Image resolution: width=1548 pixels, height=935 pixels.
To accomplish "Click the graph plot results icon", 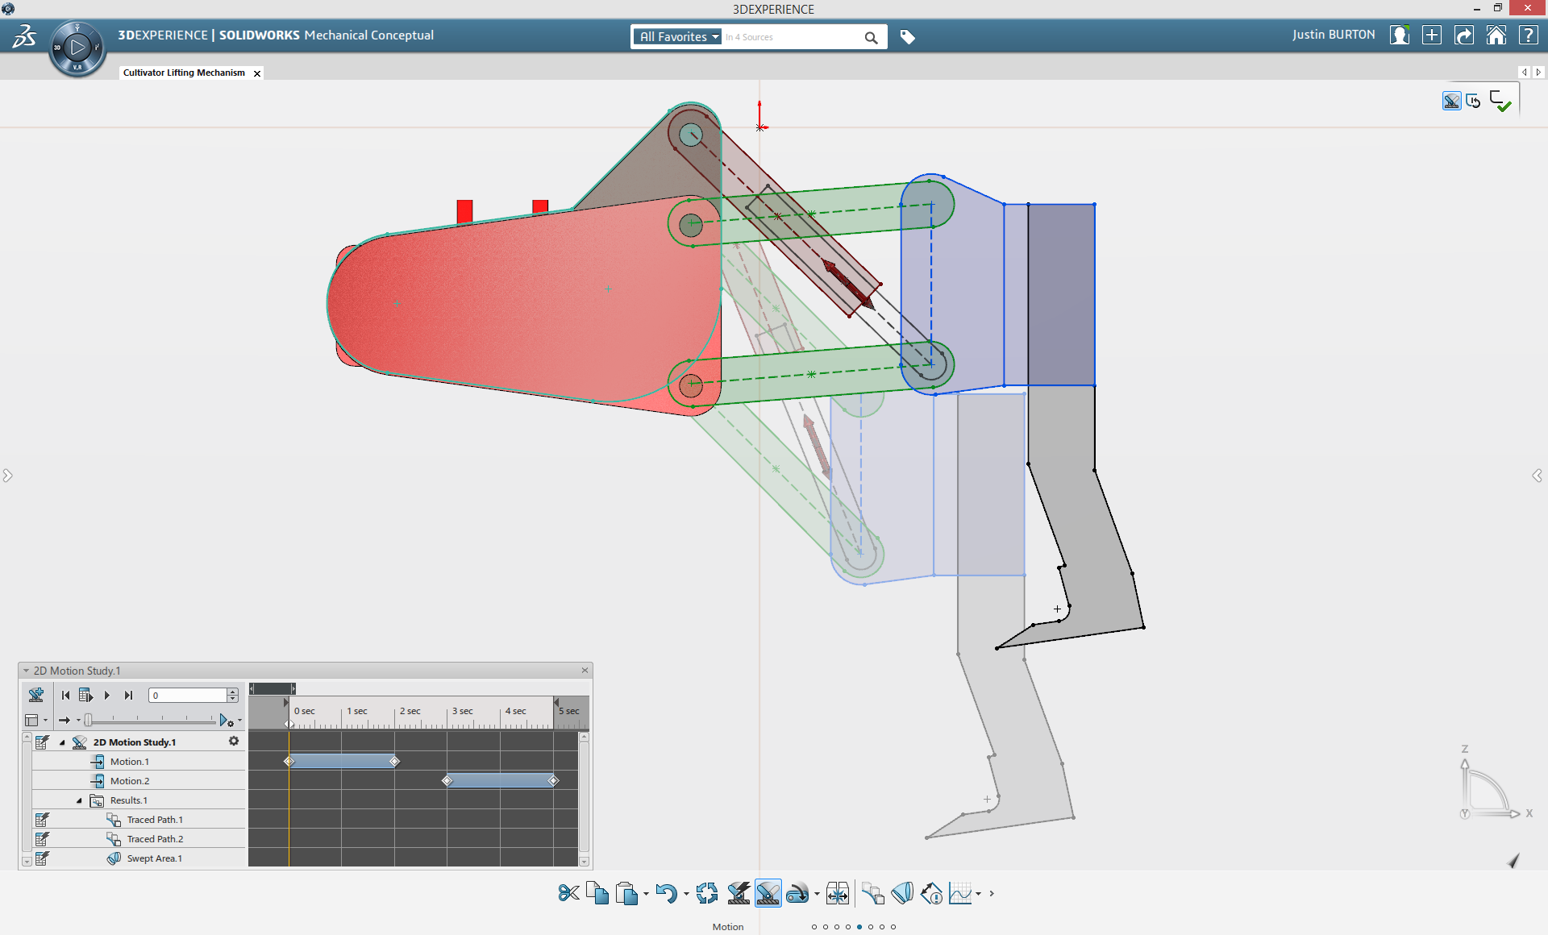I will pos(960,893).
